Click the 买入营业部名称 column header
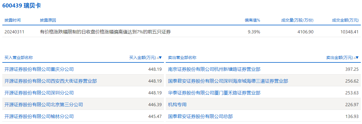Screen dimensions: 362x124 [x=19, y=58]
